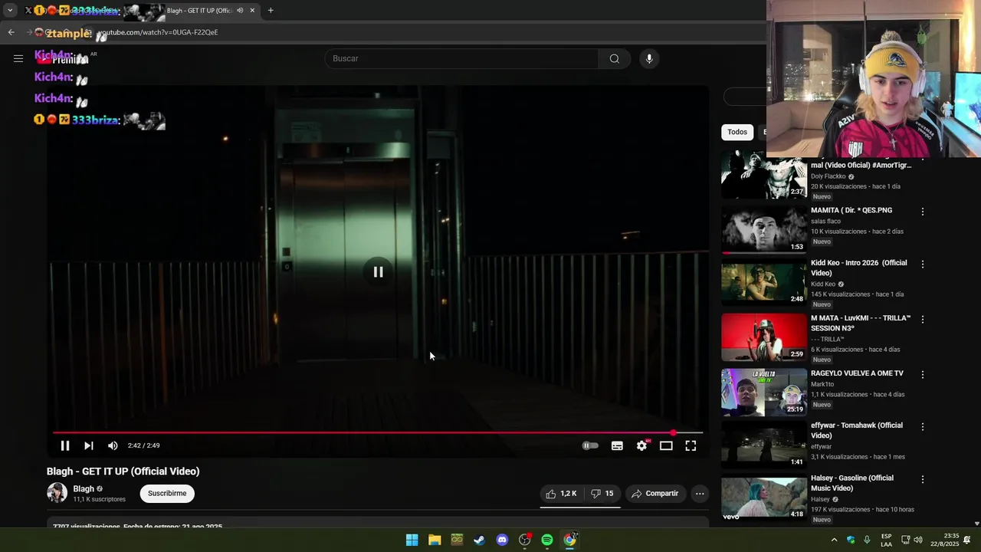Turn on subtitles/captions
The image size is (981, 552).
(x=617, y=445)
